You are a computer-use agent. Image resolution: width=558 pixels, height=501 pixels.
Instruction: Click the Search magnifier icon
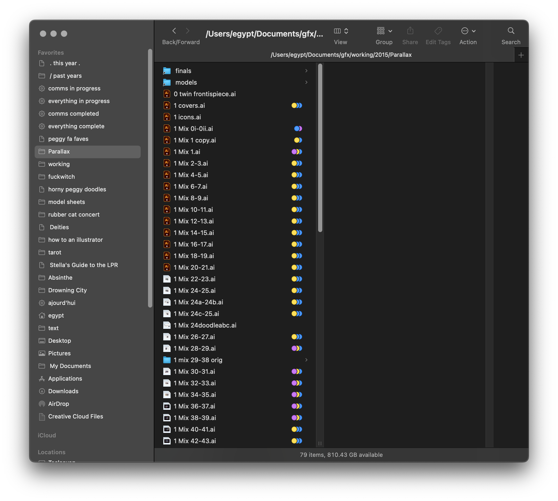point(511,31)
